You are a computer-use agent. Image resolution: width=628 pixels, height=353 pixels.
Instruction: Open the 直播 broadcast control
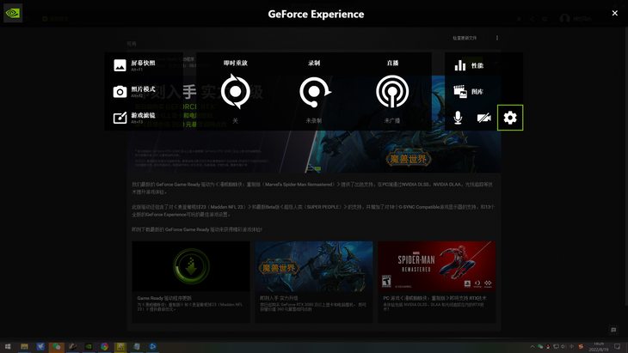click(392, 91)
